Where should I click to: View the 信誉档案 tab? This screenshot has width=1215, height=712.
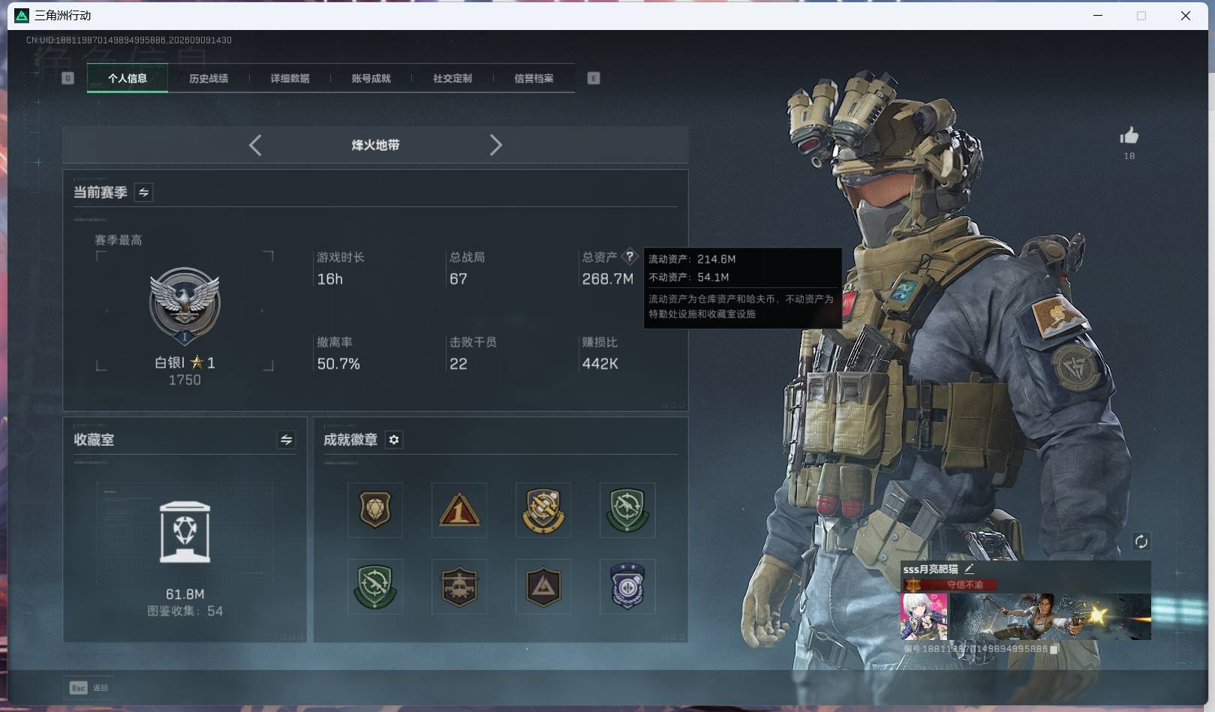pos(534,78)
